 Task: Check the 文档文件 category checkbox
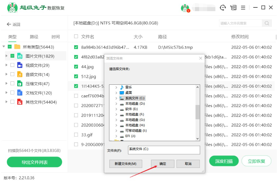coord(12,93)
